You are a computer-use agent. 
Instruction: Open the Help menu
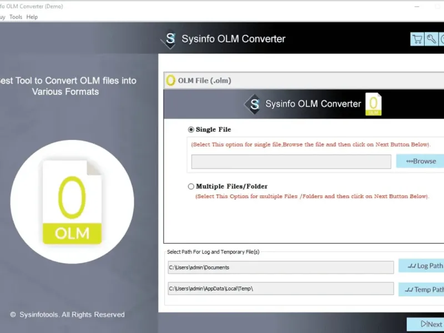click(x=32, y=17)
